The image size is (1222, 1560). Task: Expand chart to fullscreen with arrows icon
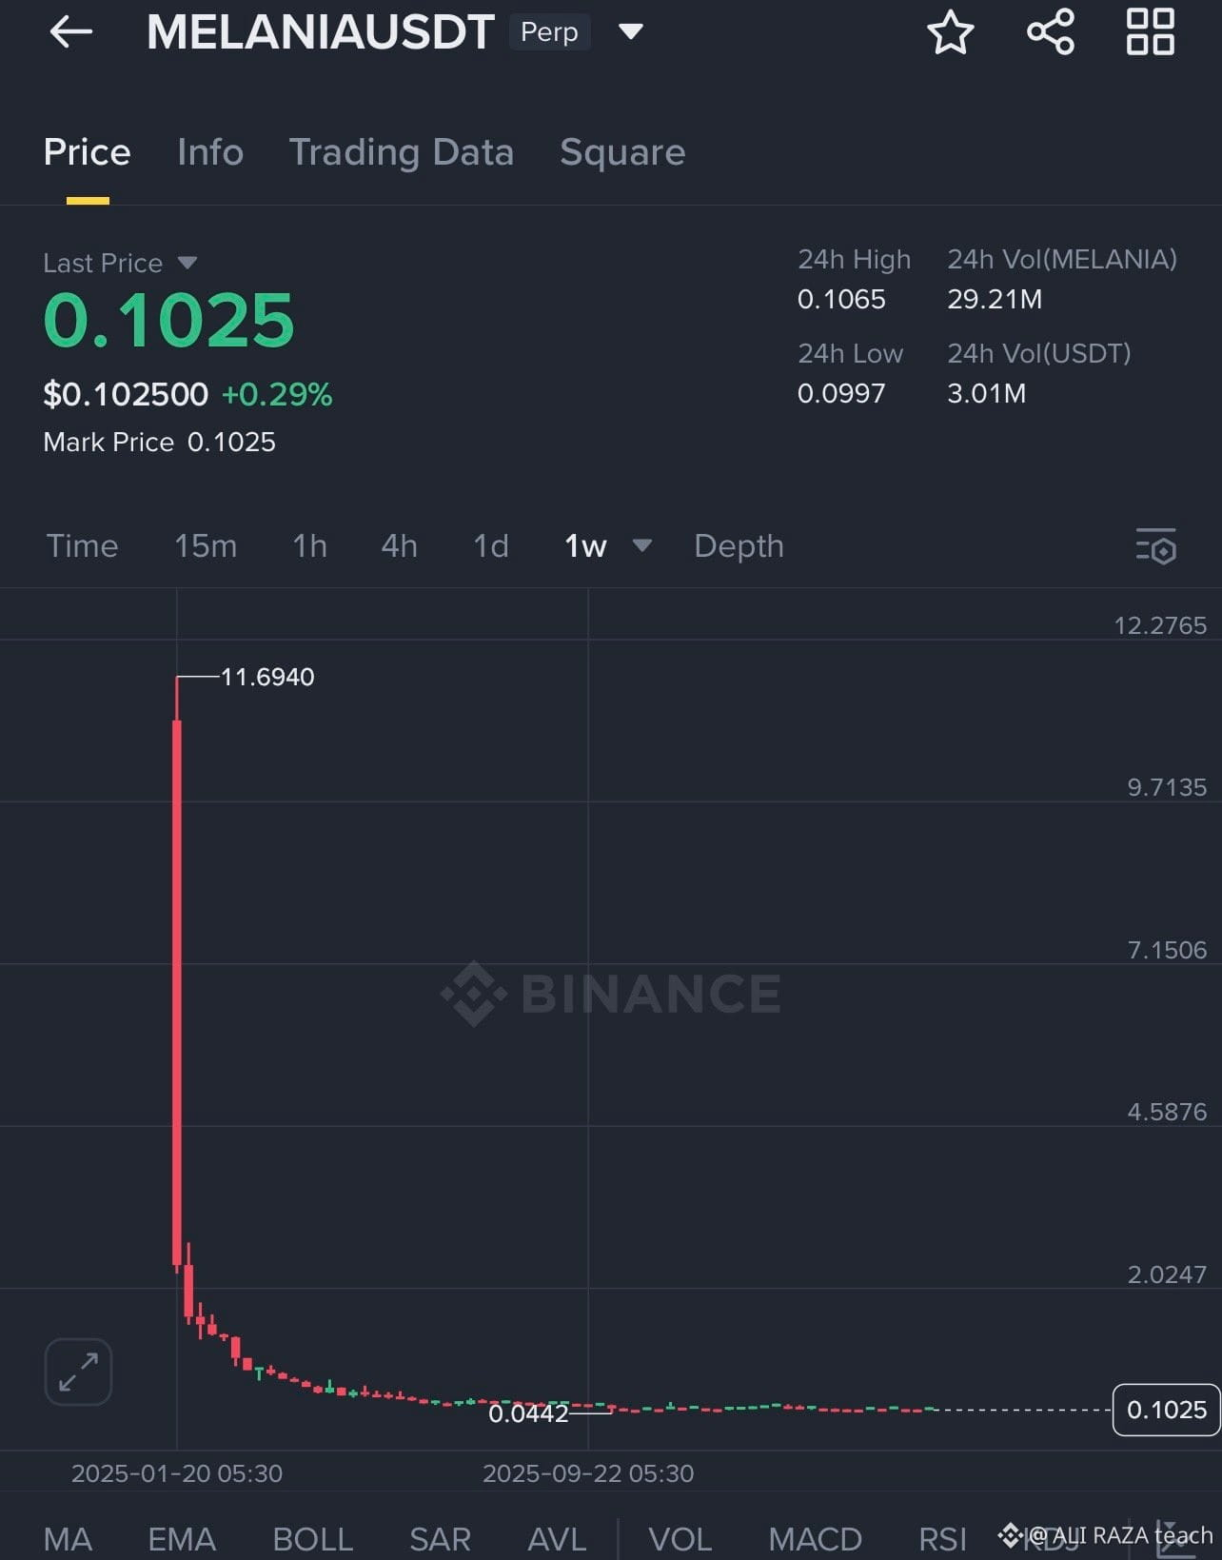pos(78,1372)
